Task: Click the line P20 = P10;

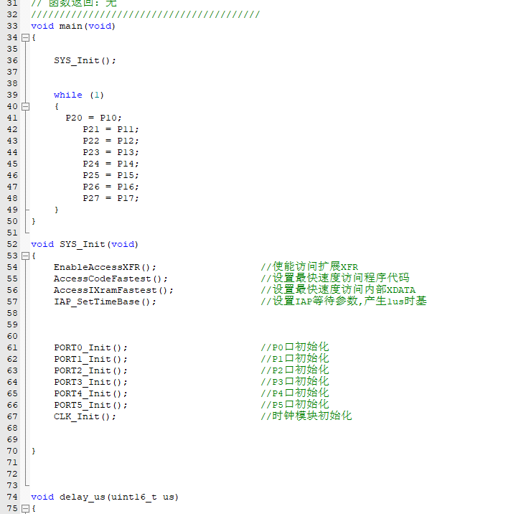Action: coord(93,118)
